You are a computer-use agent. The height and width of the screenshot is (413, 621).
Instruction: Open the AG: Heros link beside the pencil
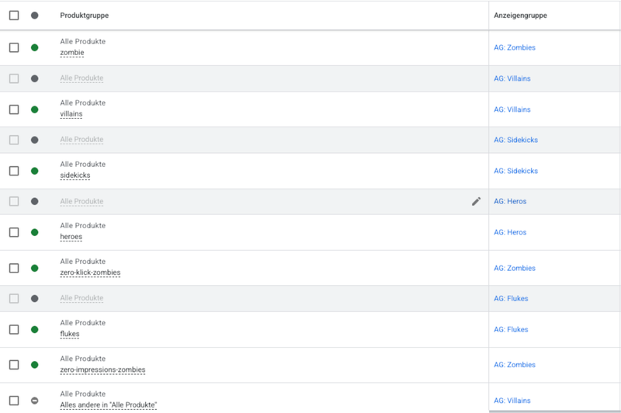click(510, 201)
